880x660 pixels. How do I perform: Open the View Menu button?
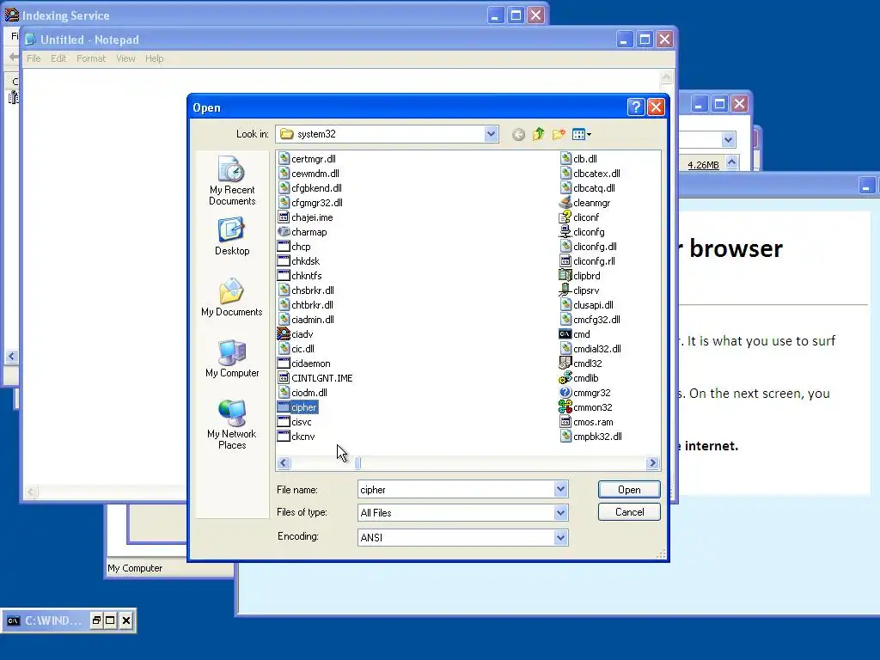point(582,134)
